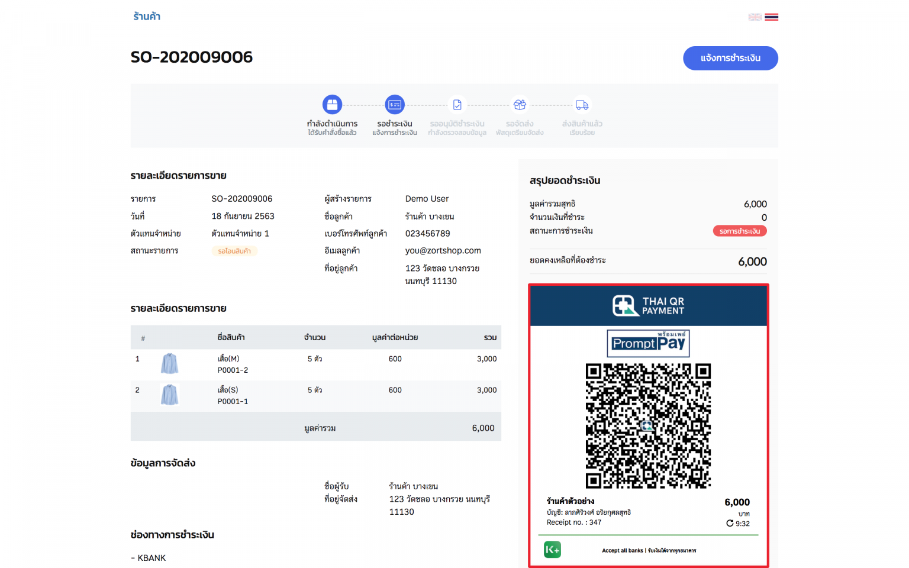Select product code P0001-1
This screenshot has height=568, width=909.
(233, 402)
